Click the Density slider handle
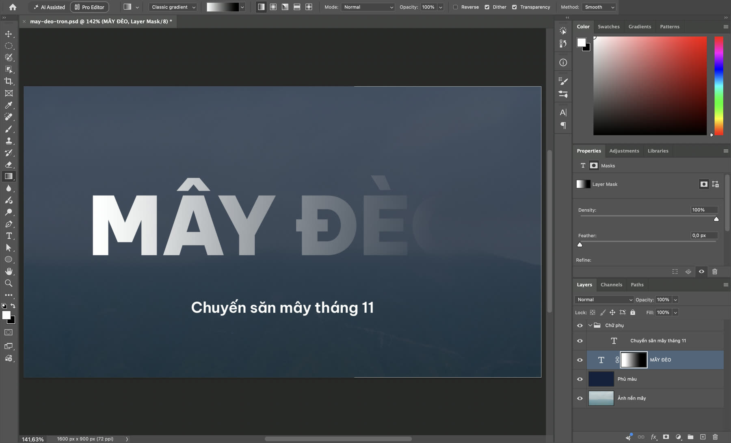 click(716, 219)
